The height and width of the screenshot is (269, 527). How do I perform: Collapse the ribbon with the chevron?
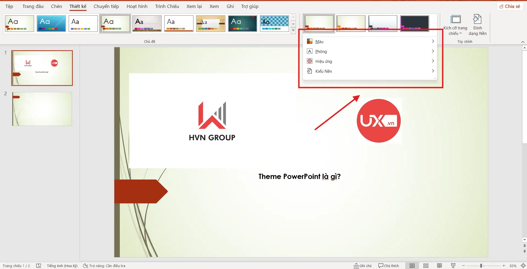point(523,42)
